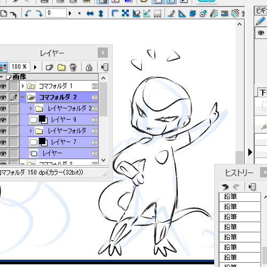Image resolution: width=267 pixels, height=267 pixels.
Task: Close the レイヤー panel
Action: pos(103,52)
